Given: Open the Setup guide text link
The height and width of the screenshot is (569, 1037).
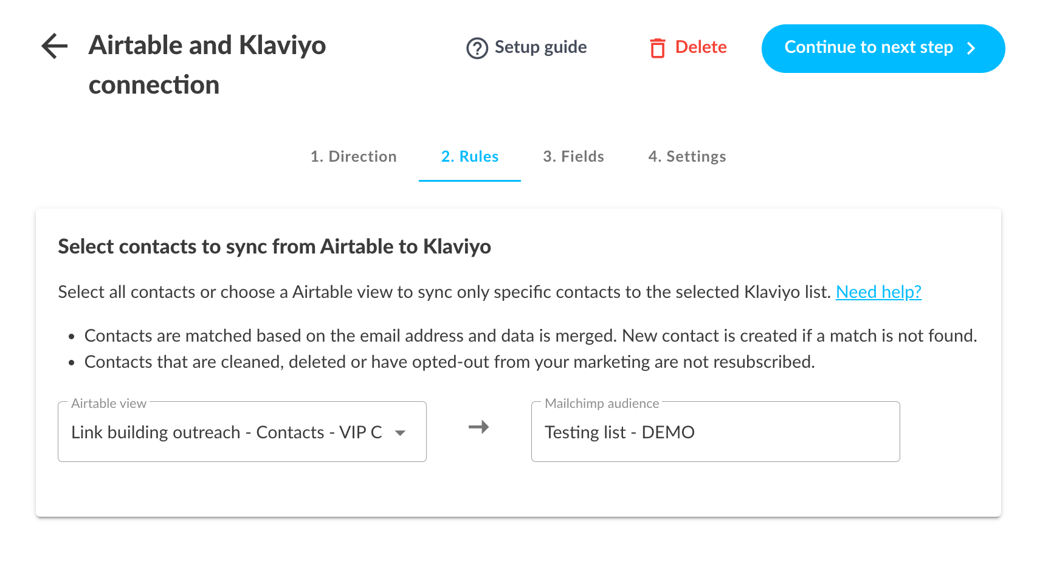Looking at the screenshot, I should (x=540, y=47).
